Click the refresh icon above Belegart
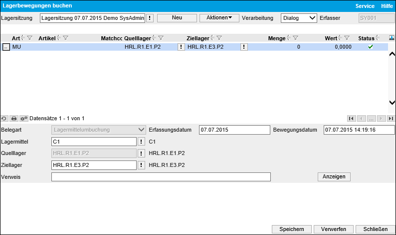 point(4,119)
